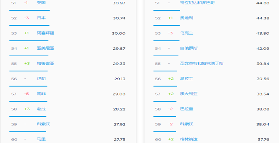Click the 29.08 value for 南非
The height and width of the screenshot is (143, 279).
119,94
